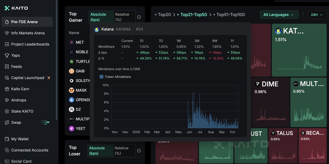Click the My Wallet icon
Image resolution: width=329 pixels, height=164 pixels.
point(7,139)
